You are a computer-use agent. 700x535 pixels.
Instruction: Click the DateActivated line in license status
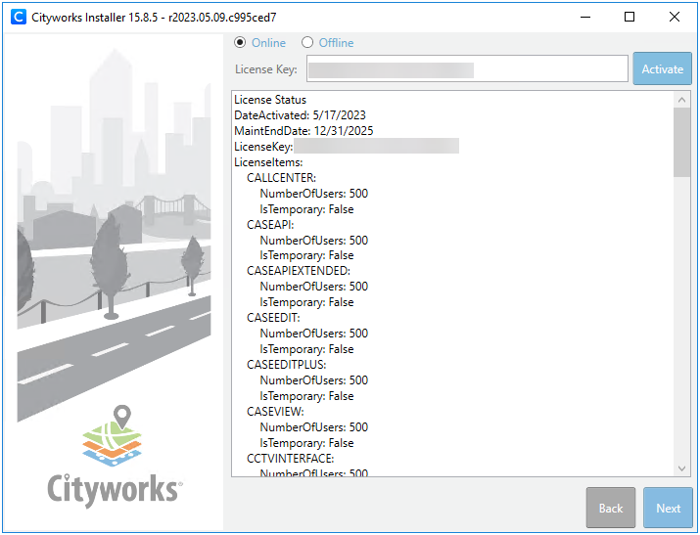coord(300,115)
